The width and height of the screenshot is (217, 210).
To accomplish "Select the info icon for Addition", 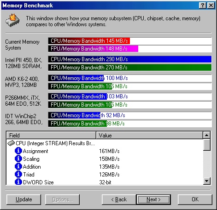I will 18,166.
